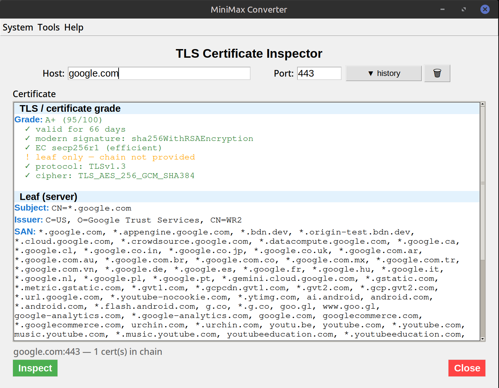Image resolution: width=499 pixels, height=388 pixels.
Task: Click the 'googlecommerce.com' SAN entry
Action: coord(371,316)
